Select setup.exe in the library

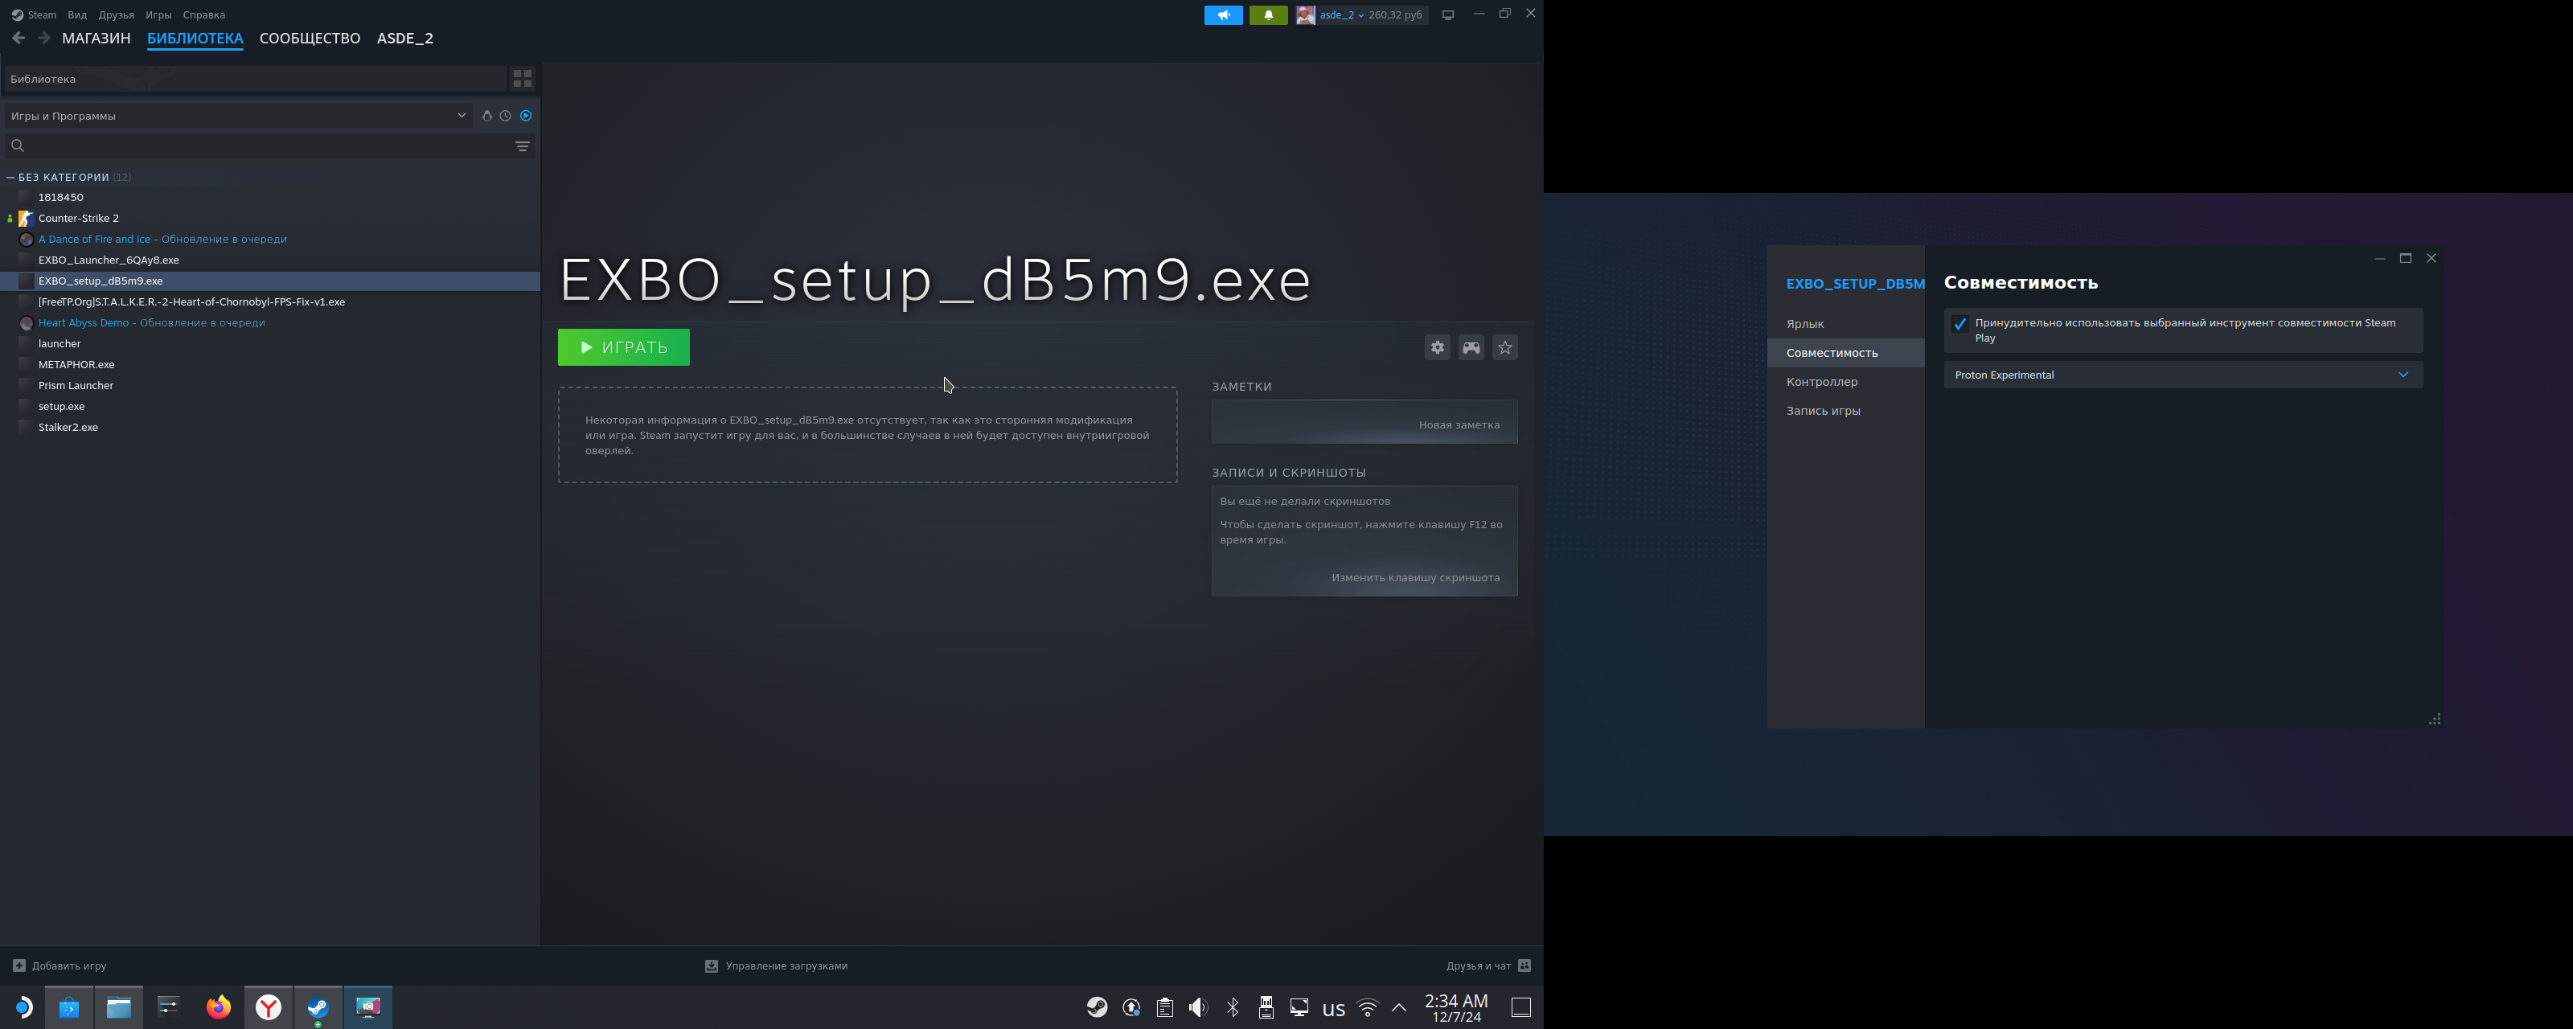coord(269,407)
